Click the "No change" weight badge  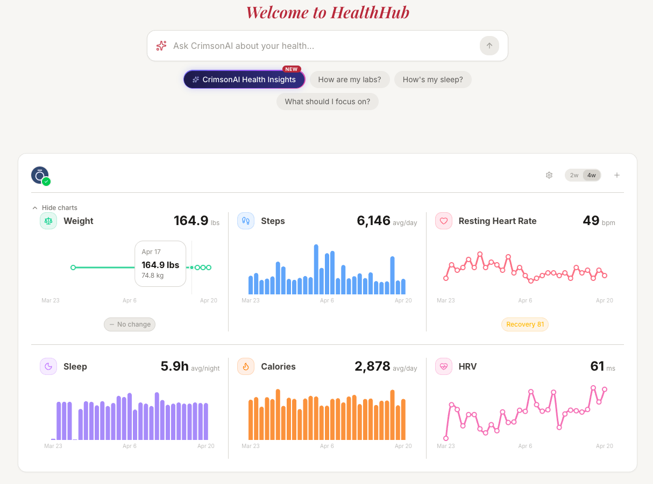click(x=130, y=324)
